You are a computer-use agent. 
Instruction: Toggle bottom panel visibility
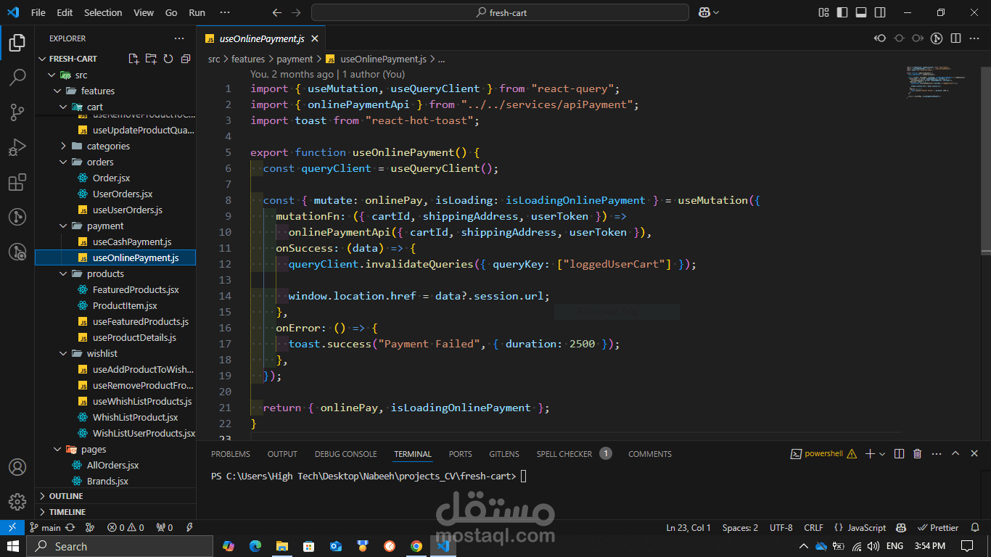coord(861,12)
